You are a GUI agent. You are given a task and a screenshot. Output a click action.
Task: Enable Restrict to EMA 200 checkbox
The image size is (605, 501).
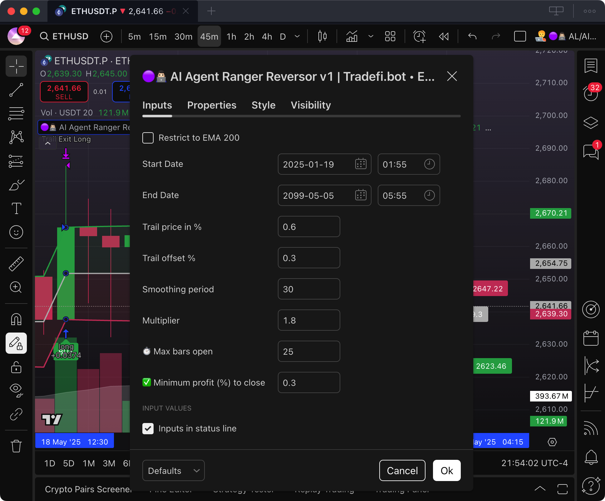[148, 138]
